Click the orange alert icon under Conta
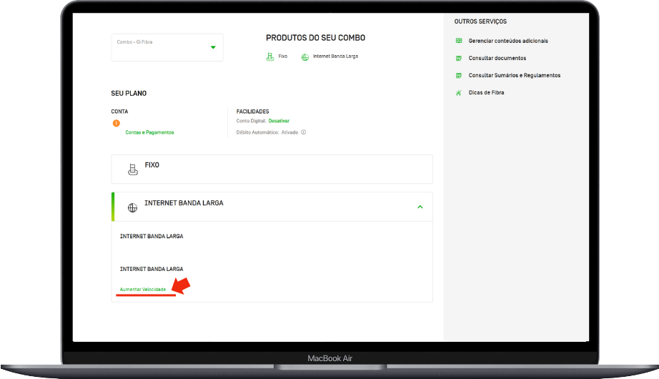 pyautogui.click(x=117, y=123)
